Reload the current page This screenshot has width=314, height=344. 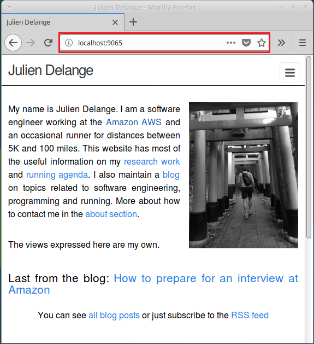coord(48,43)
